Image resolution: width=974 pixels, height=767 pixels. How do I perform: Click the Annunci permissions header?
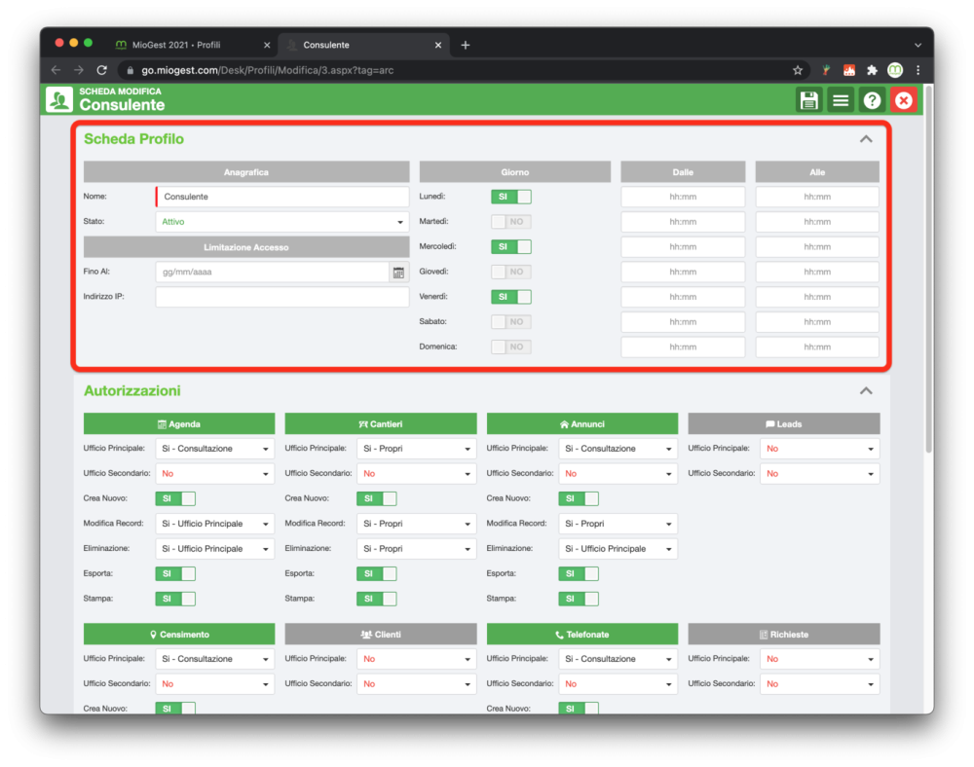click(582, 423)
